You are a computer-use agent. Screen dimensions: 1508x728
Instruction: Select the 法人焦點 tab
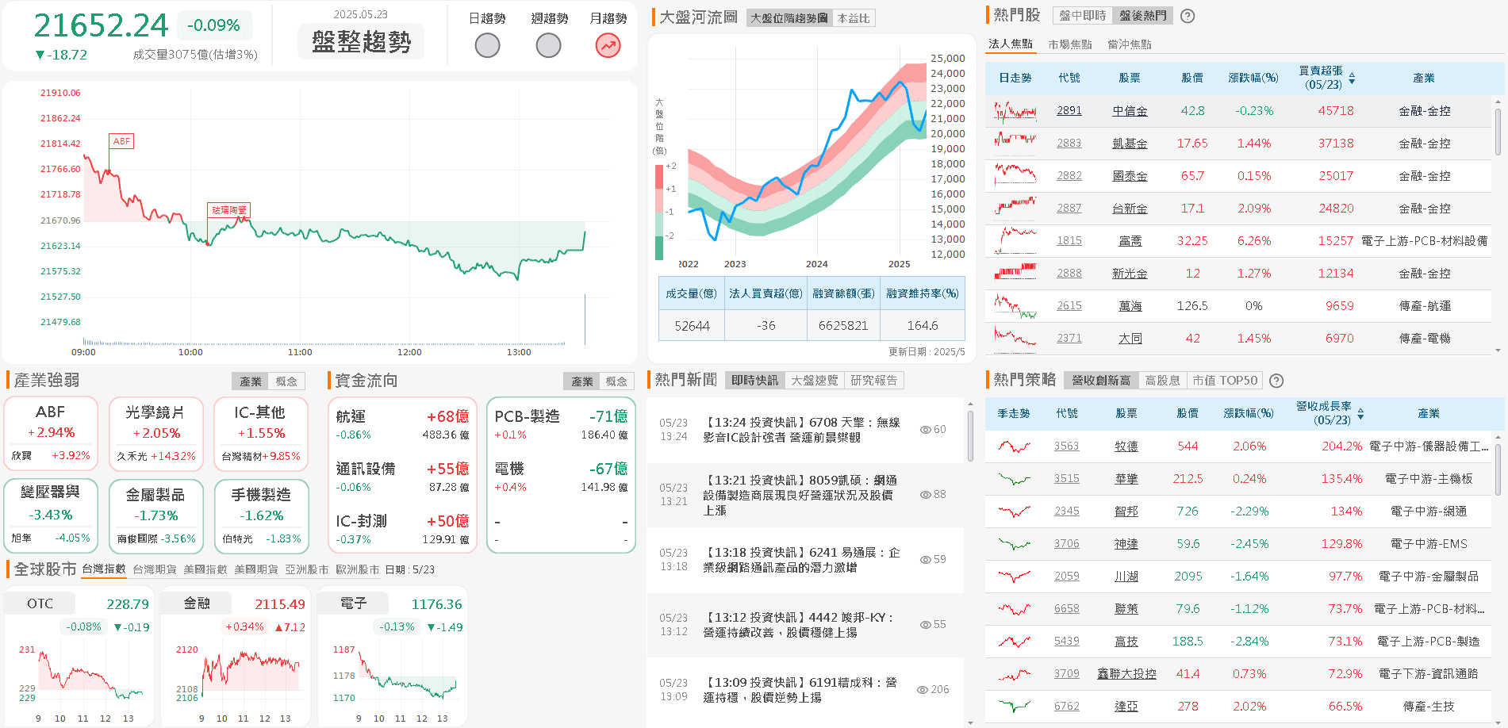pyautogui.click(x=1011, y=44)
